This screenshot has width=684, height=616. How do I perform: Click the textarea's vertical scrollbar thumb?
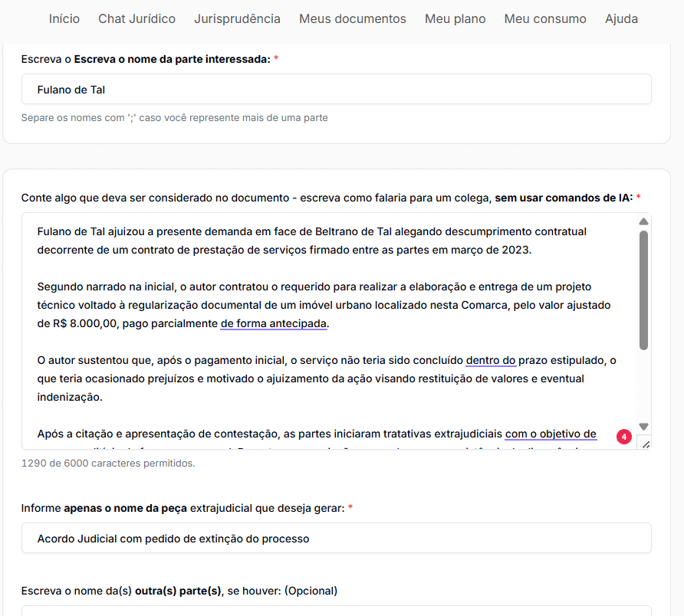(644, 291)
